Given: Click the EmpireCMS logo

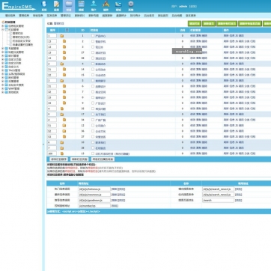Looking at the screenshot, I should pos(18,6).
